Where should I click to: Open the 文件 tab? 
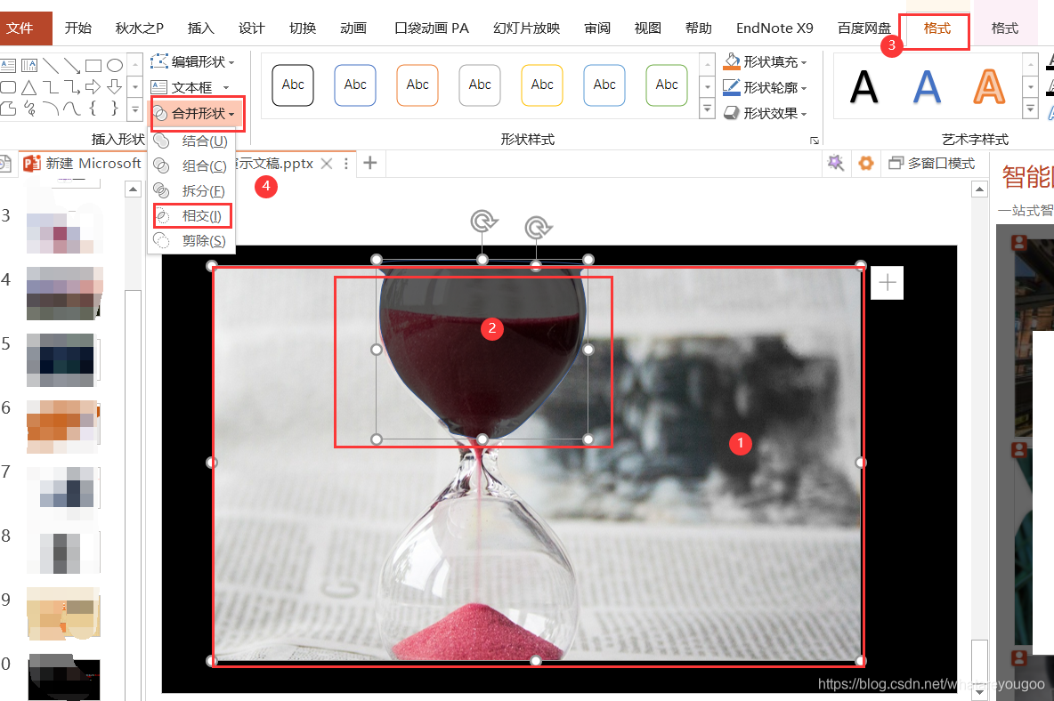click(x=20, y=28)
